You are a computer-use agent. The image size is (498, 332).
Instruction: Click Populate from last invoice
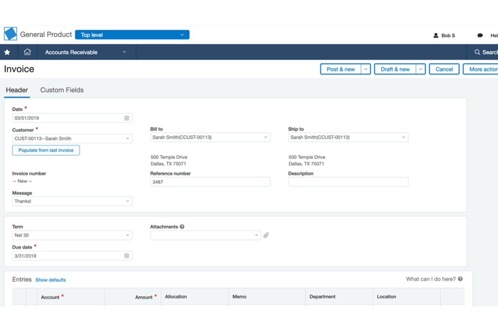click(46, 150)
